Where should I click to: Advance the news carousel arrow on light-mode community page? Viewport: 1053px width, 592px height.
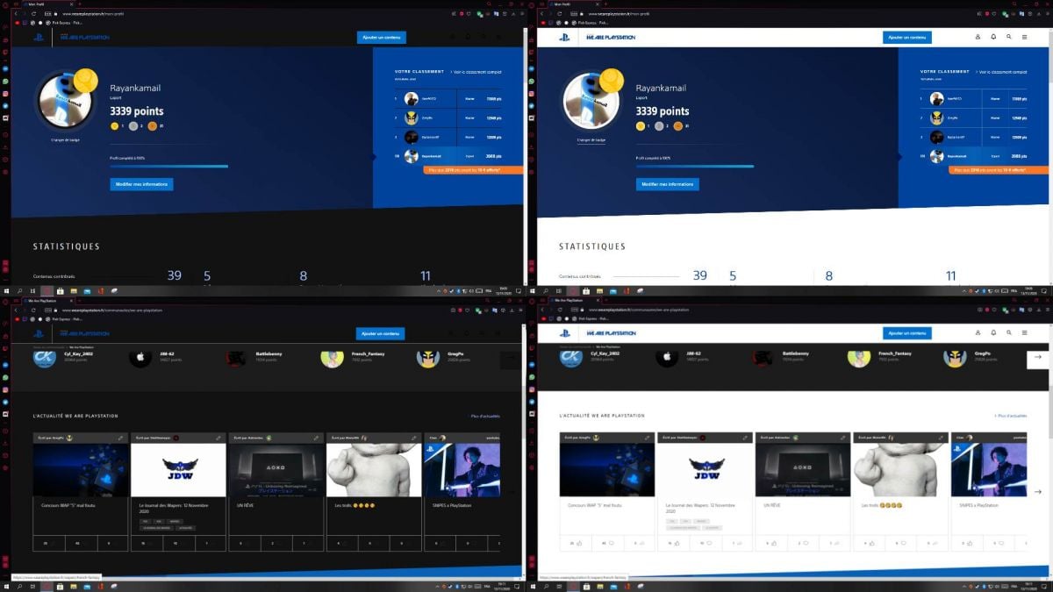[1037, 491]
